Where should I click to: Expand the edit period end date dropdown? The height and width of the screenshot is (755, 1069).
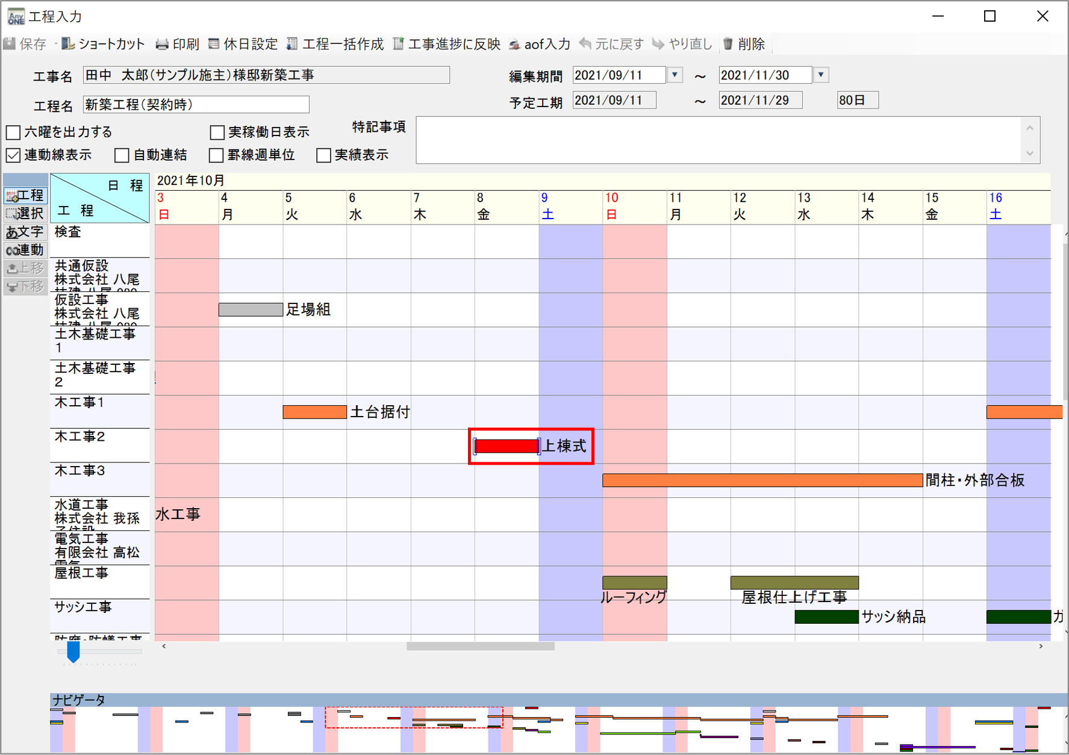(x=821, y=75)
